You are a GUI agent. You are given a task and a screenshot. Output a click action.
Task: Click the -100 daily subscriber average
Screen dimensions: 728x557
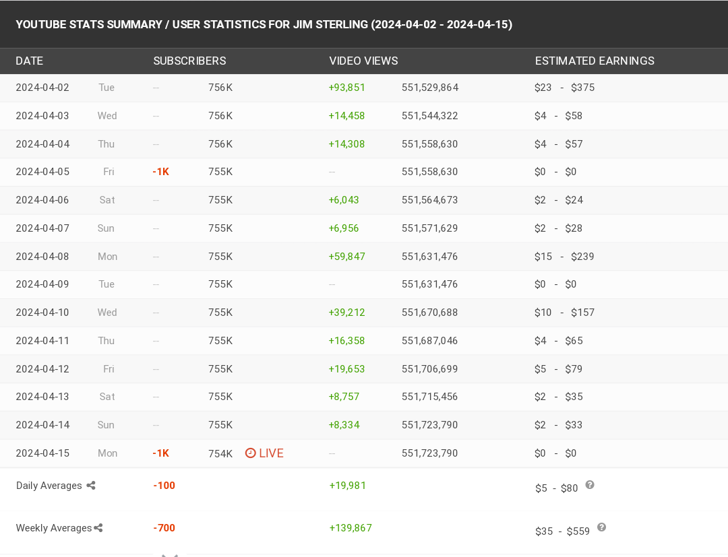pyautogui.click(x=164, y=486)
